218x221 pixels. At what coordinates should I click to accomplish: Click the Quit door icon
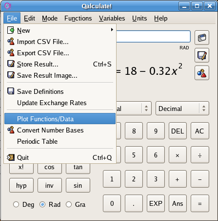click(11, 157)
